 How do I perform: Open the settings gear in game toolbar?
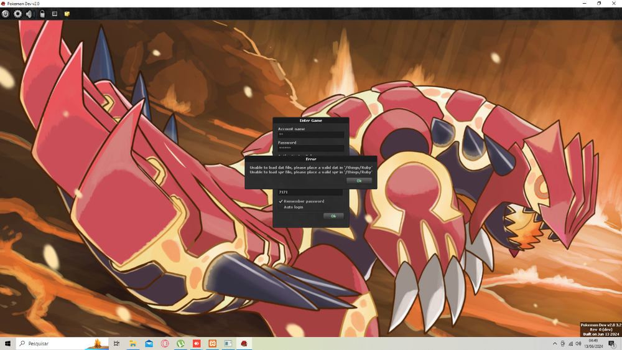pos(17,14)
